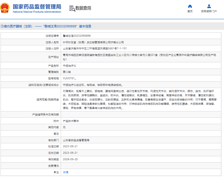The width and height of the screenshot is (224, 178).
Task: Click the document icon before 境内医疗器械
Action: pos(2,26)
